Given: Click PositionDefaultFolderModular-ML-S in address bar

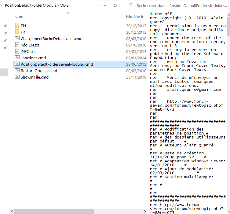Looking at the screenshot, I should coord(37,6).
